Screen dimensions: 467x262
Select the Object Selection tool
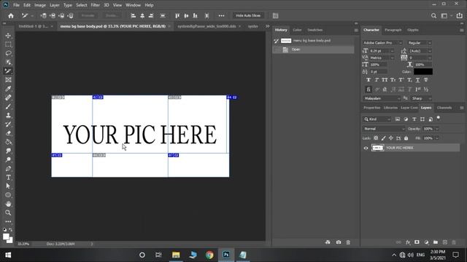8,62
